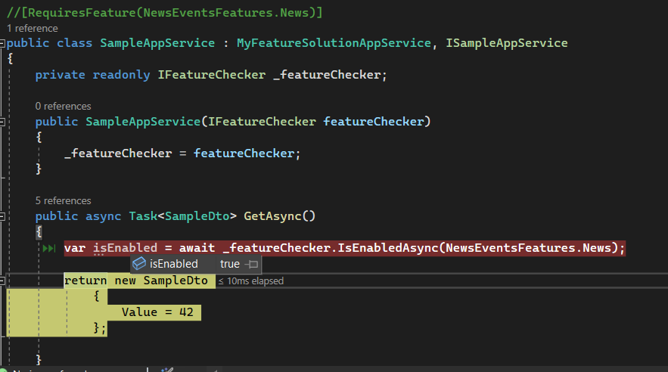Click IFeatureChecker in the private readonly field
This screenshot has height=372, width=668.
pyautogui.click(x=212, y=75)
